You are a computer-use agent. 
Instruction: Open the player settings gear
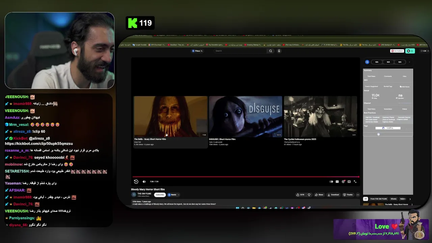pos(343,182)
